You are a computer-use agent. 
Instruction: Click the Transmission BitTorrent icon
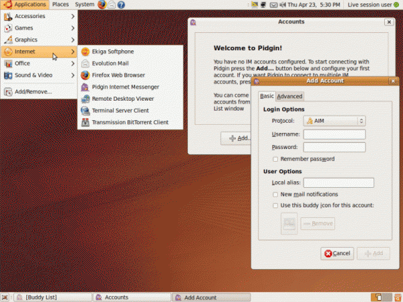pos(85,123)
